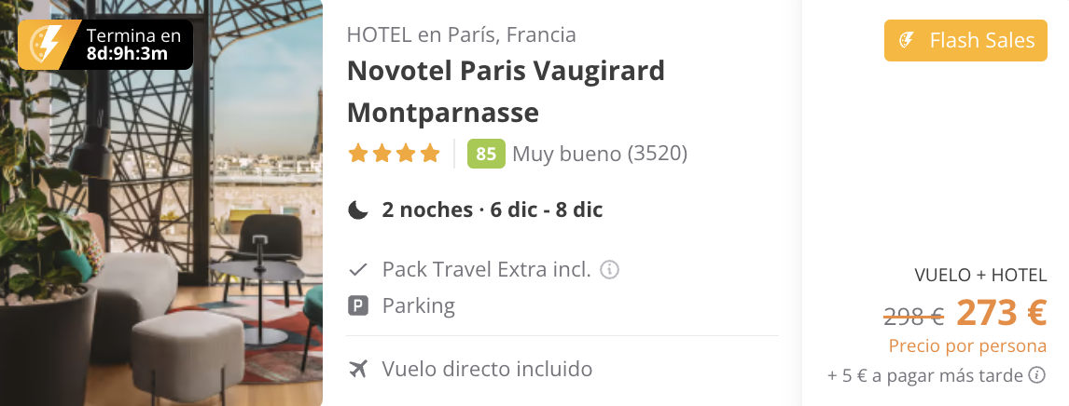Open the Muy bueno (3520) reviews
1069x406 pixels.
[600, 154]
